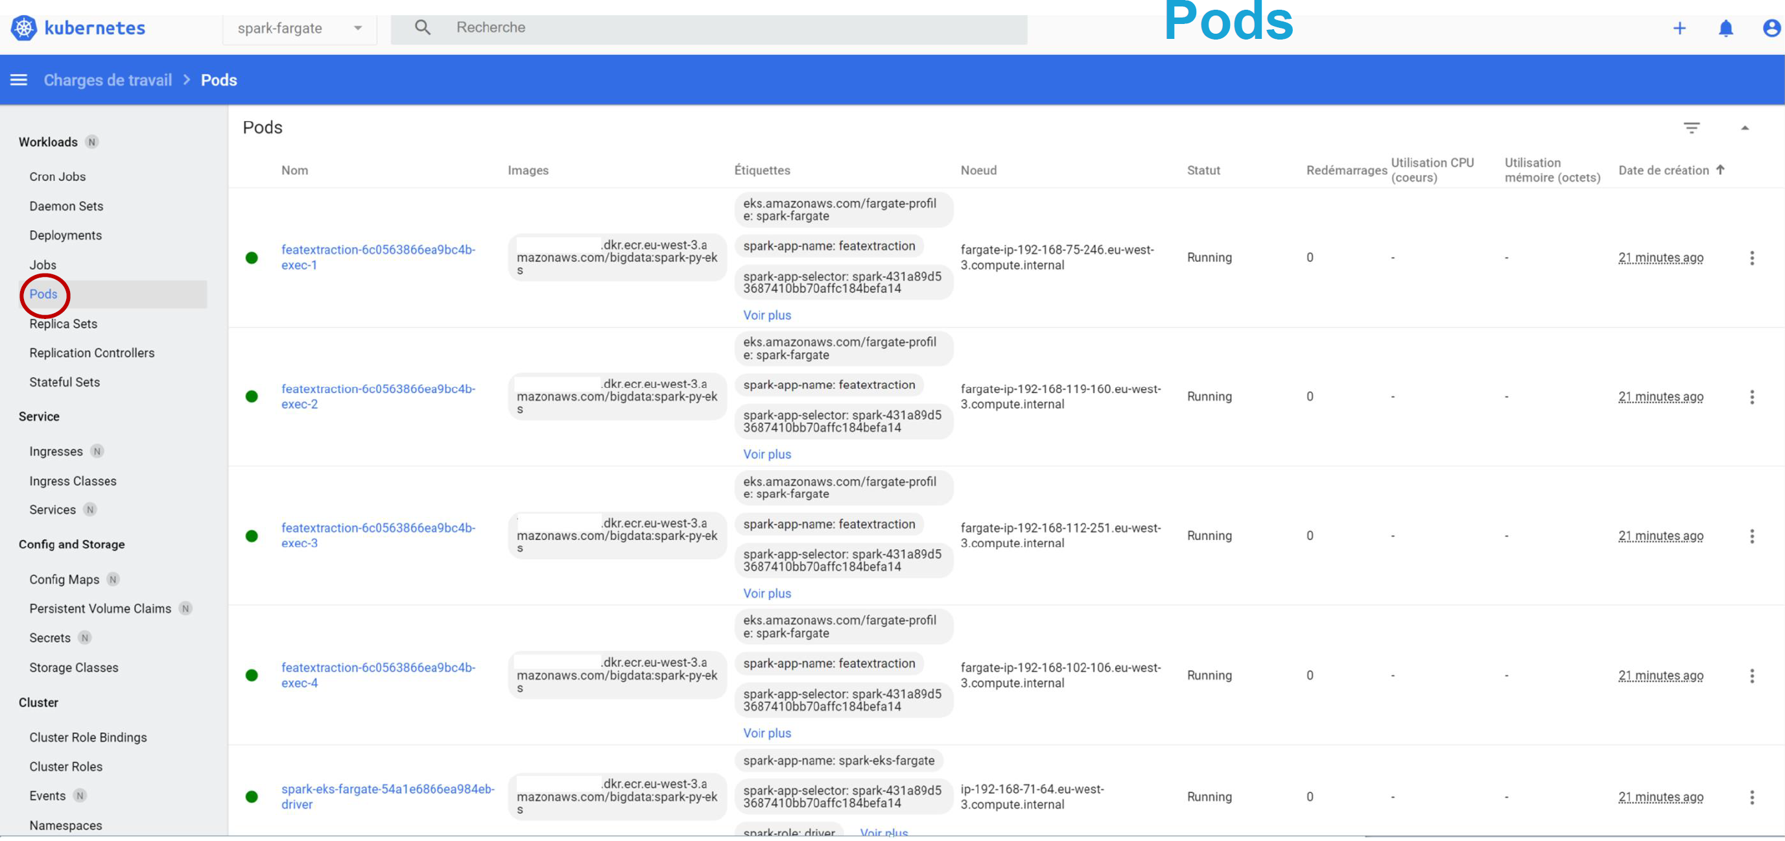Open the actions menu for featextraction-exec-1 pod
The height and width of the screenshot is (841, 1785).
1753,257
